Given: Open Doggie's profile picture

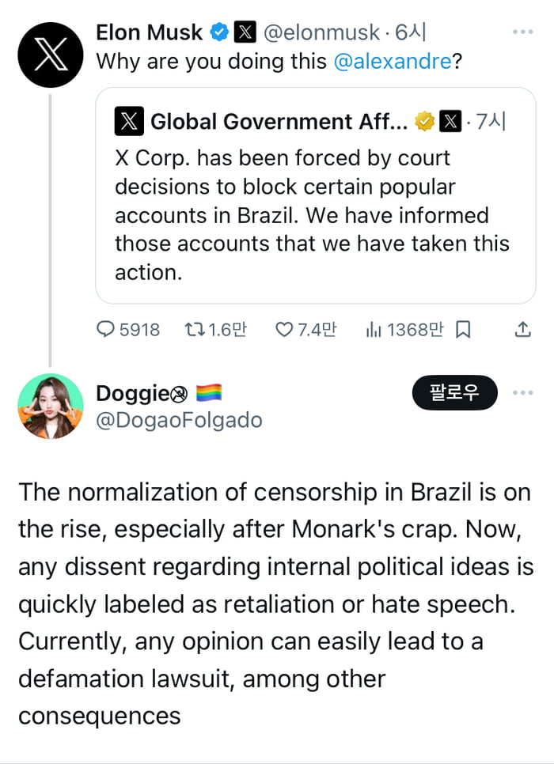Looking at the screenshot, I should tap(50, 407).
